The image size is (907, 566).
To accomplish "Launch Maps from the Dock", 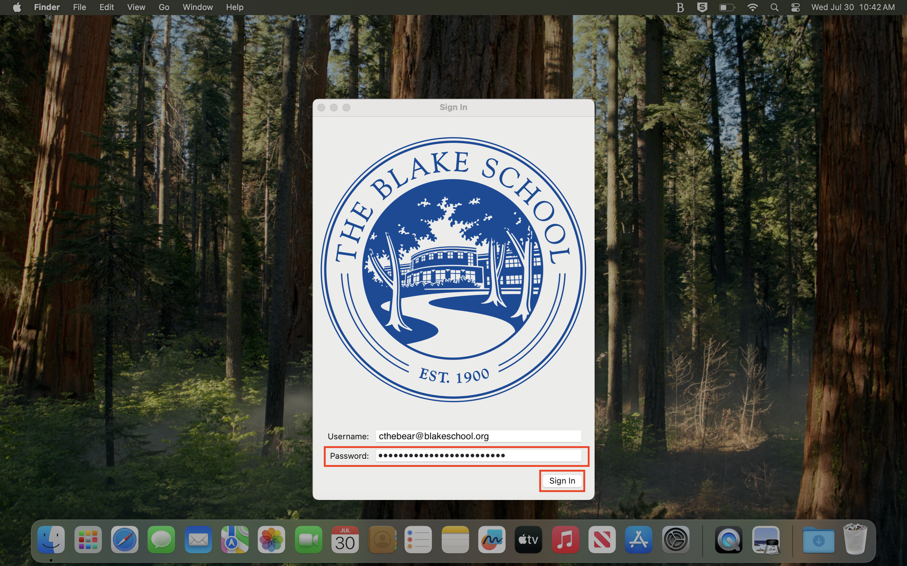I will (x=235, y=539).
